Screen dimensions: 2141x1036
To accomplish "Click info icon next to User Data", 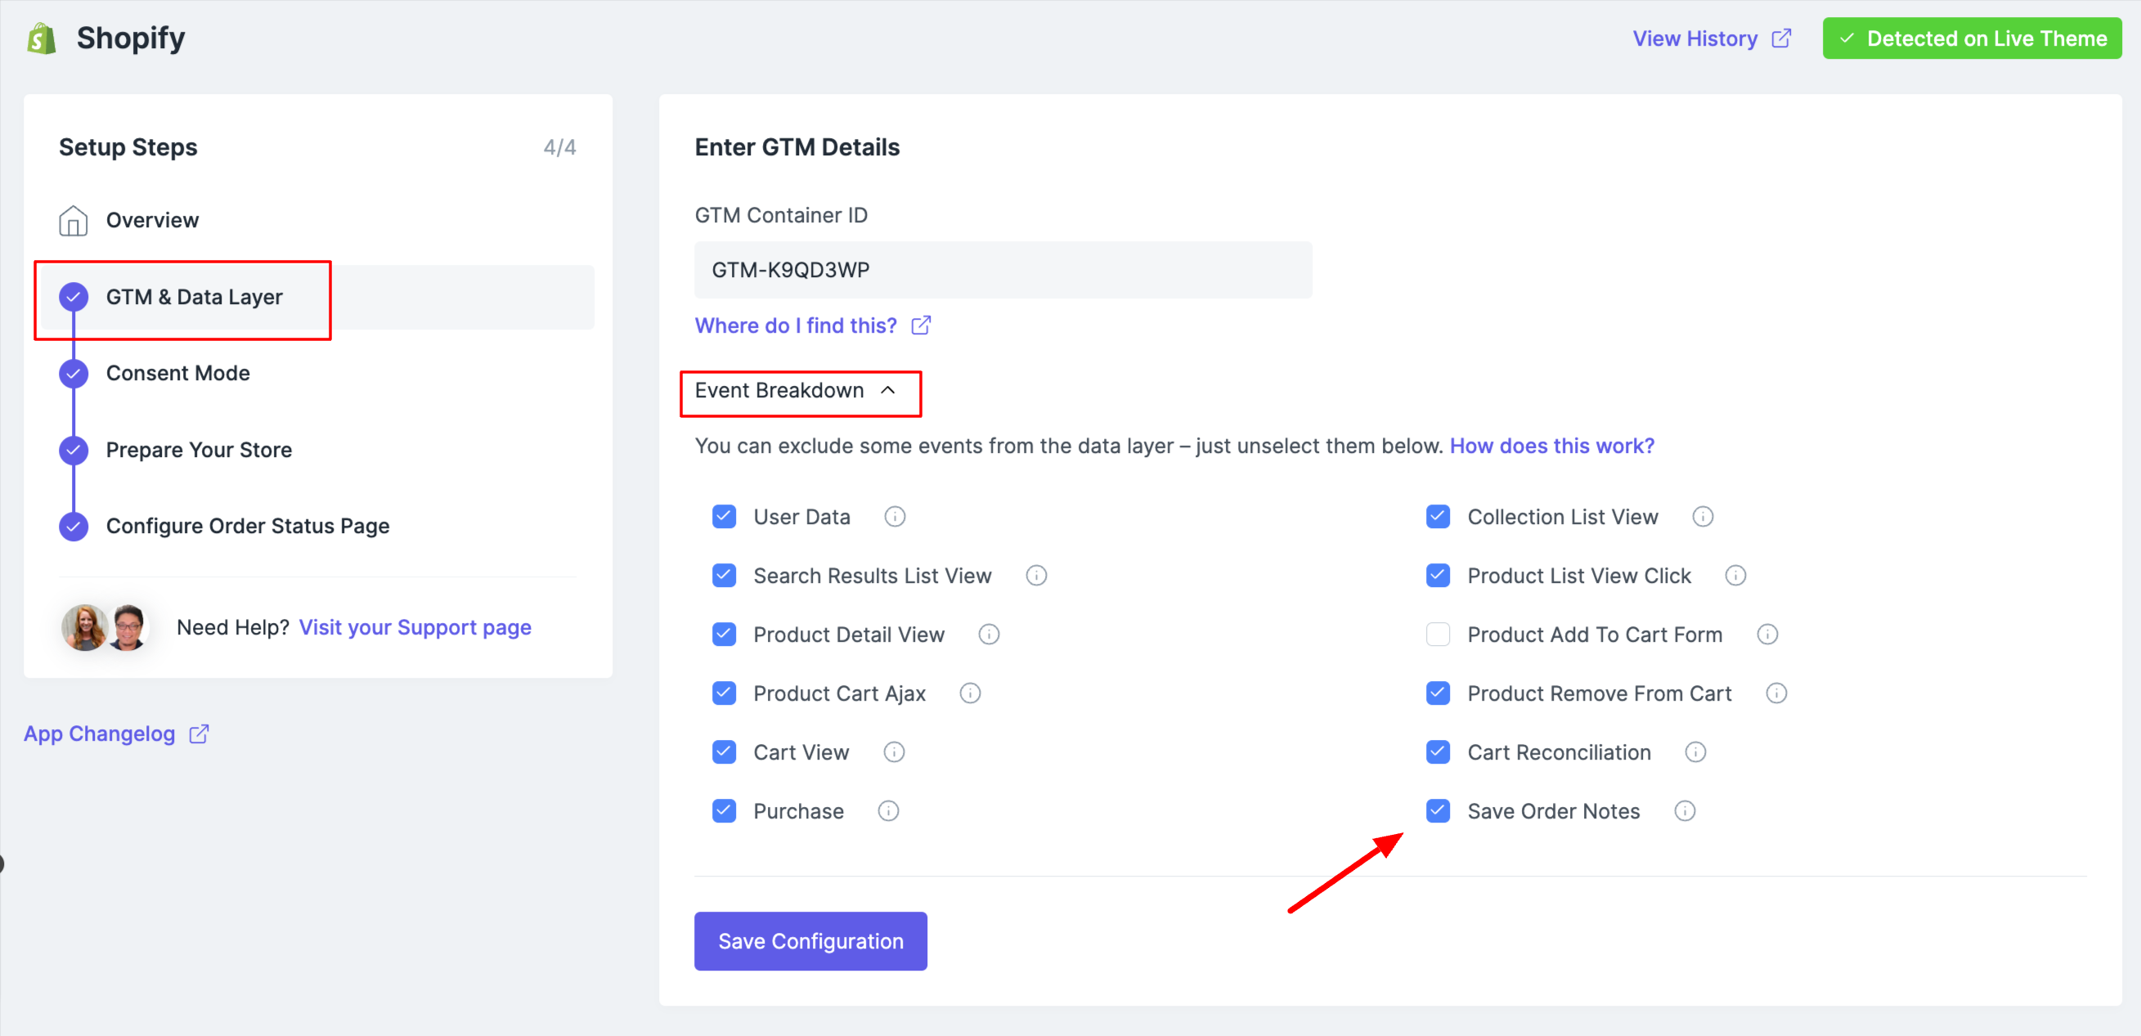I will [895, 517].
